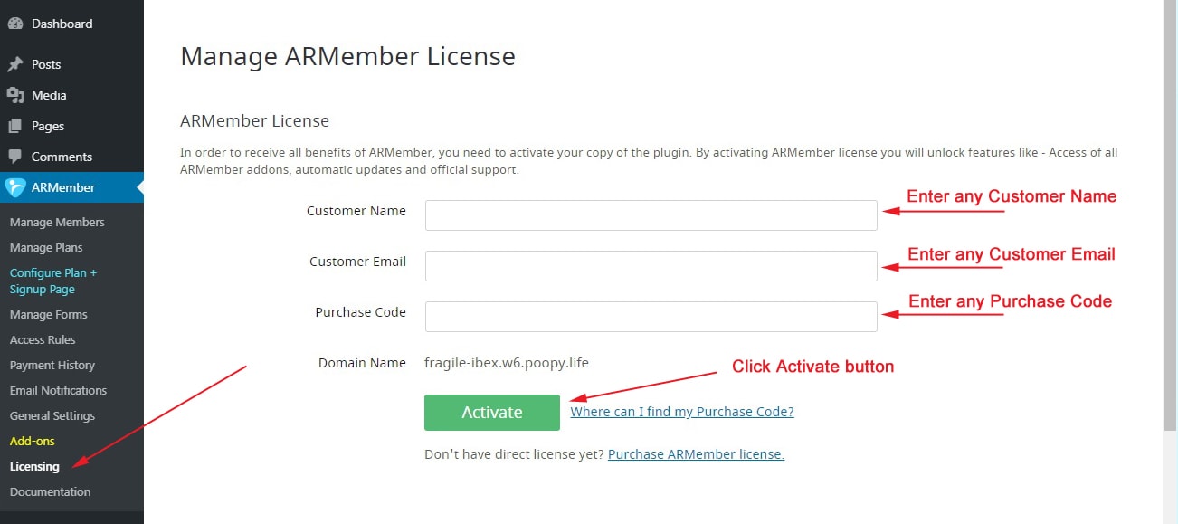This screenshot has width=1178, height=524.
Task: Click the ARMember shield logo icon
Action: (x=15, y=187)
